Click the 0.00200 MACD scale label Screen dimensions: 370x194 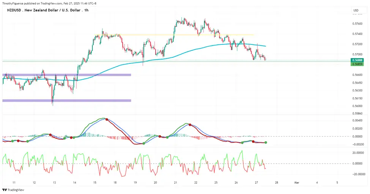coord(357,129)
